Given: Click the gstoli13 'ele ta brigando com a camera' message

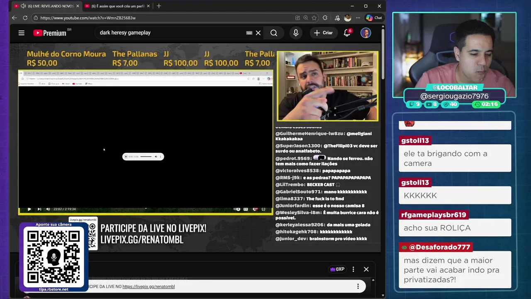Looking at the screenshot, I should [455, 158].
